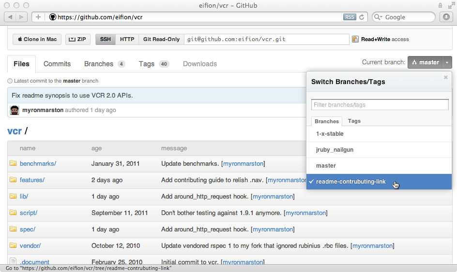The width and height of the screenshot is (457, 272).
Task: Click the Clone in Mac button
Action: pyautogui.click(x=37, y=39)
